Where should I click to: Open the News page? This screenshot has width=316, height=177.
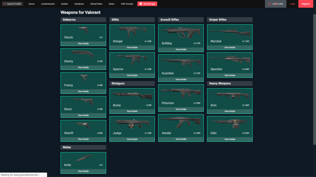click(111, 4)
